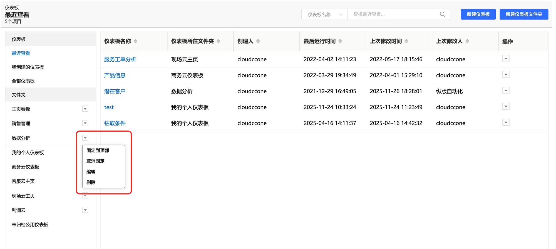
Task: Open action dropdown for 服务工单分析 row
Action: (x=506, y=59)
